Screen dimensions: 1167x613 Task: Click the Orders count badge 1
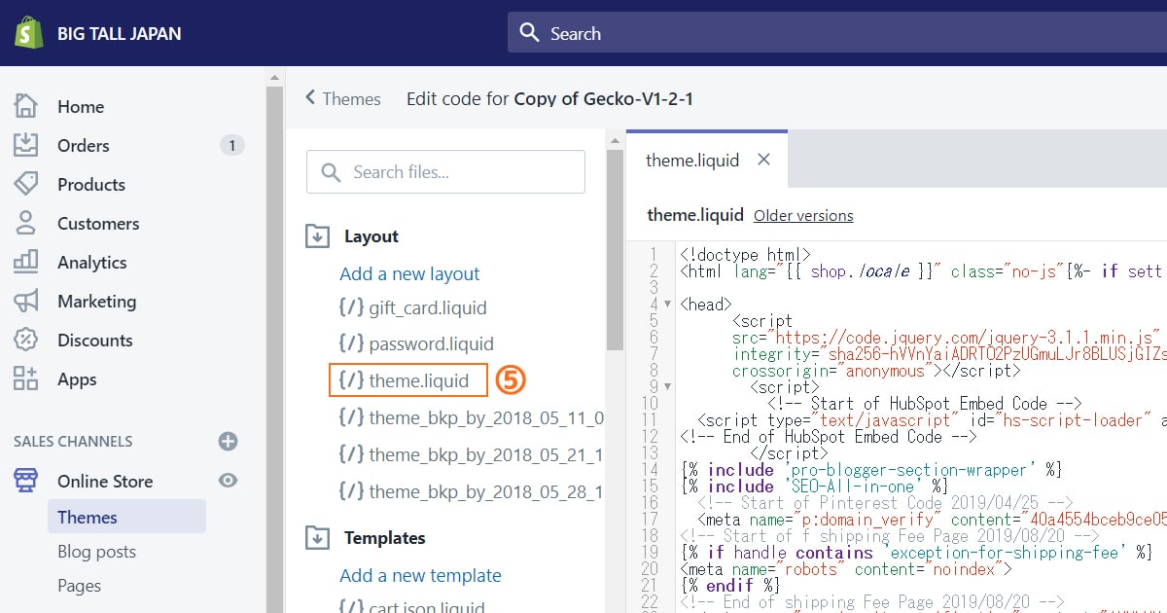(x=231, y=146)
